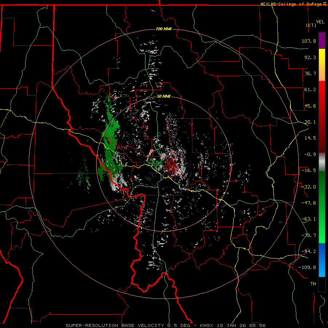Image resolution: width=328 pixels, height=328 pixels.
Task: Pick the yellow-orange segment of velocity scale
Action: (322, 65)
